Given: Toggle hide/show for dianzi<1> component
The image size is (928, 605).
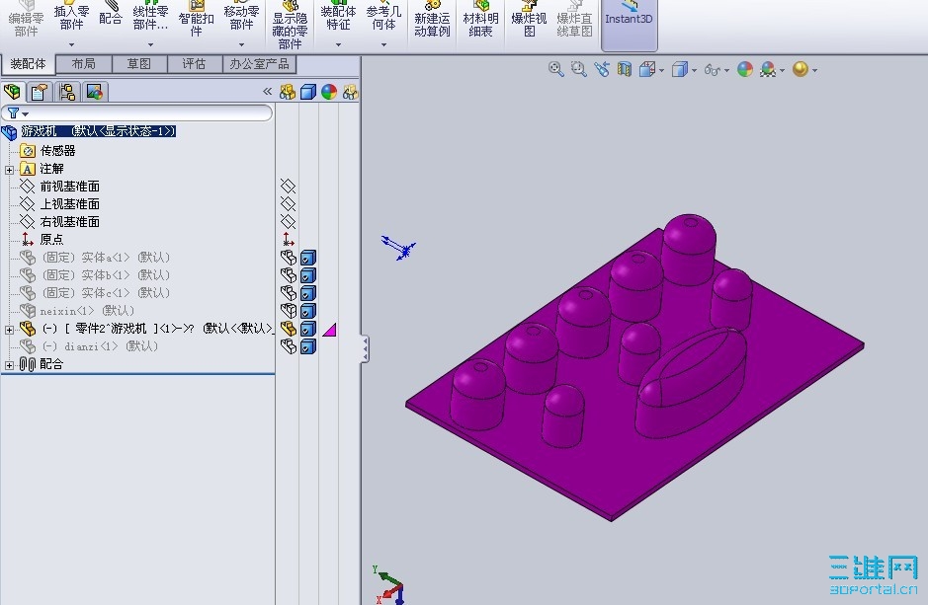Looking at the screenshot, I should pyautogui.click(x=289, y=346).
